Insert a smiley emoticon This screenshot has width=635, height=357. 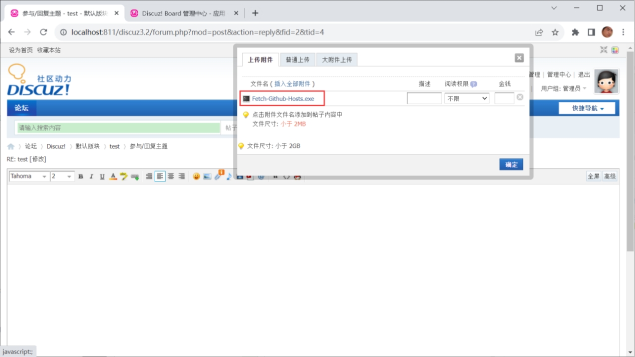[x=196, y=176]
